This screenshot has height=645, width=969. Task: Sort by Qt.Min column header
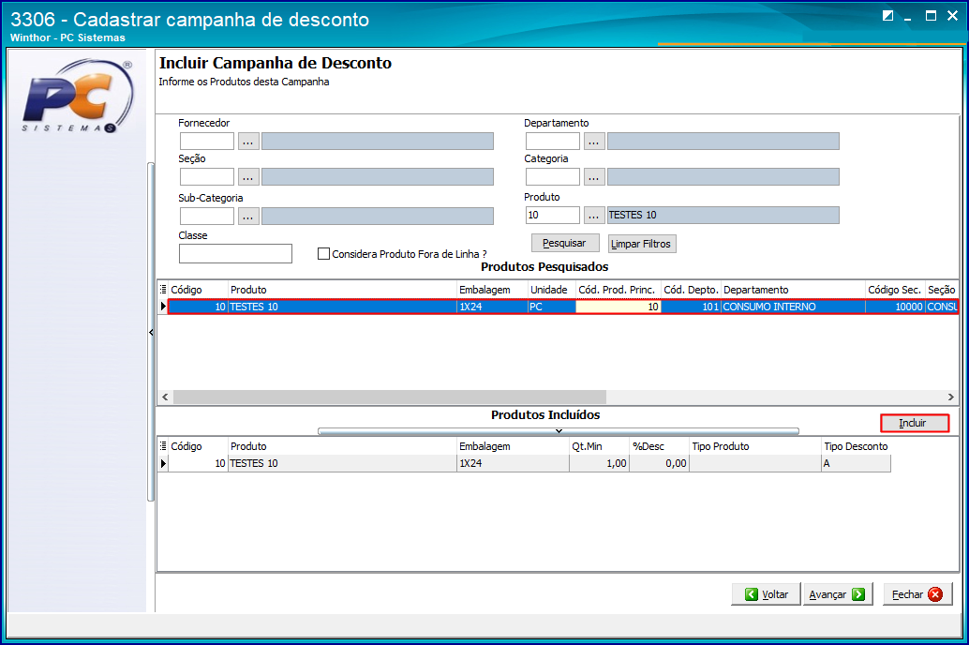(x=599, y=446)
